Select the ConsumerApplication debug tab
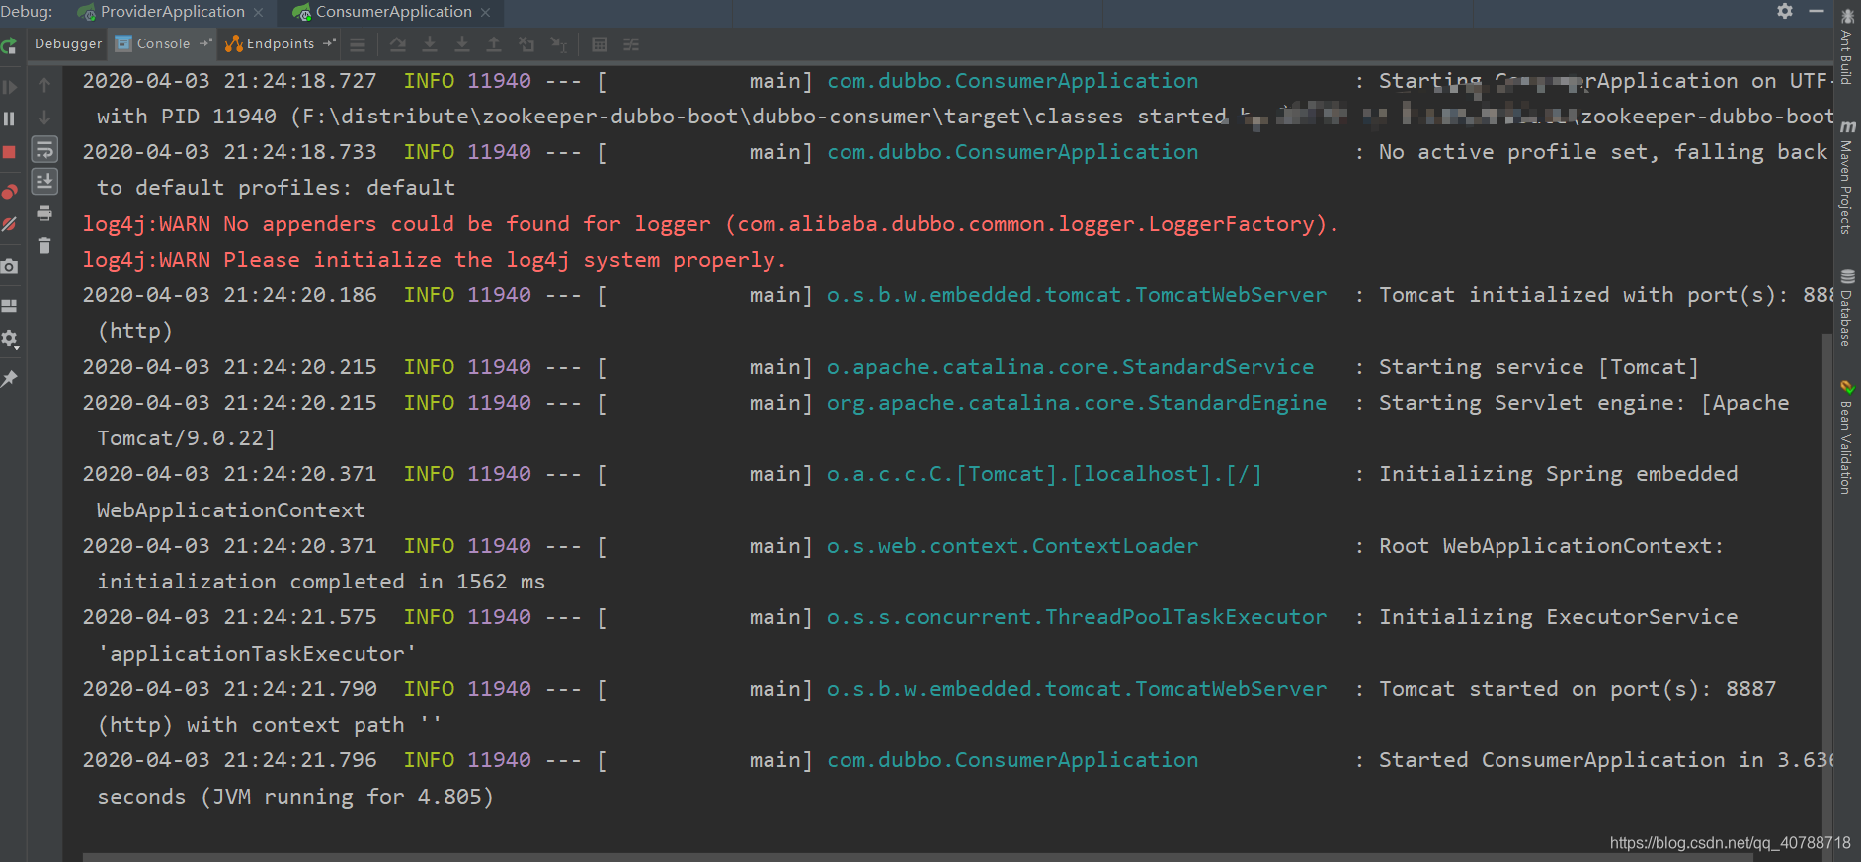Image resolution: width=1861 pixels, height=862 pixels. click(393, 12)
